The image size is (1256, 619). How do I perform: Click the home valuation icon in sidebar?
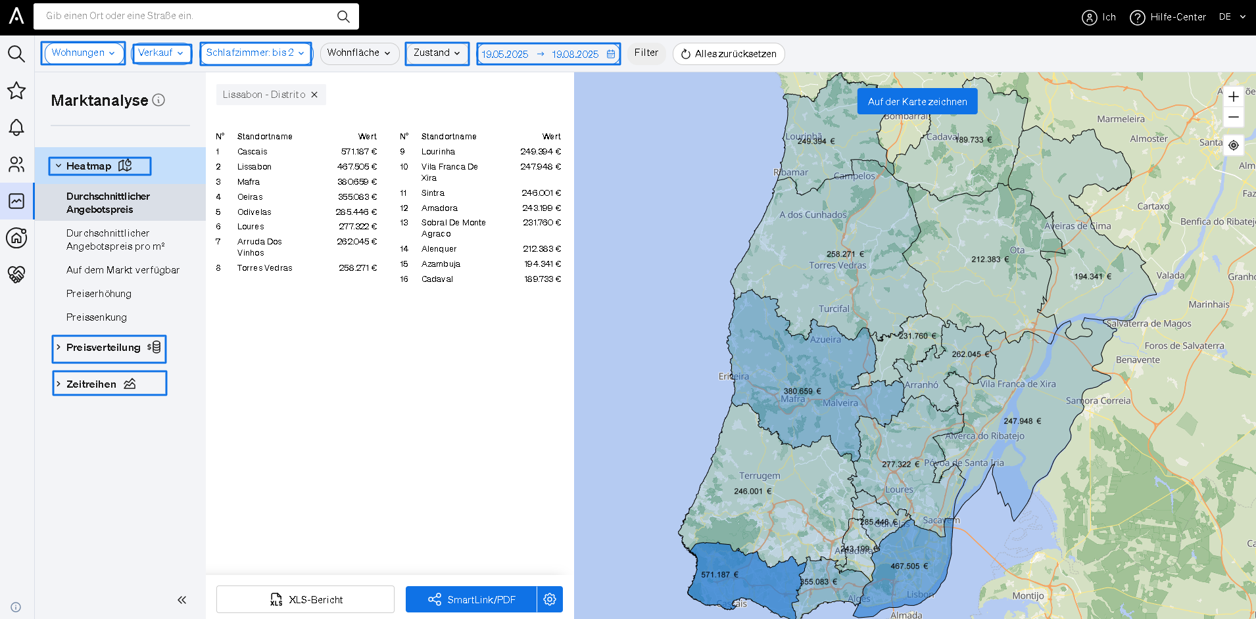coord(16,238)
